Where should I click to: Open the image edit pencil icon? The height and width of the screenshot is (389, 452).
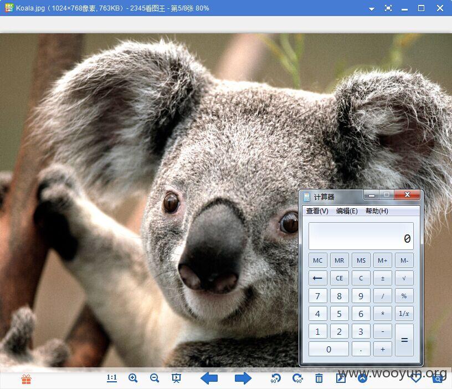[x=341, y=378]
